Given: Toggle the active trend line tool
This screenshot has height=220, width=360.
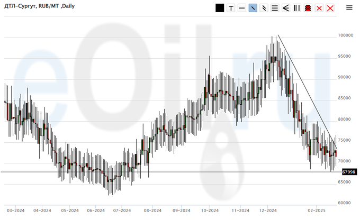Looking at the screenshot, I should 253,8.
